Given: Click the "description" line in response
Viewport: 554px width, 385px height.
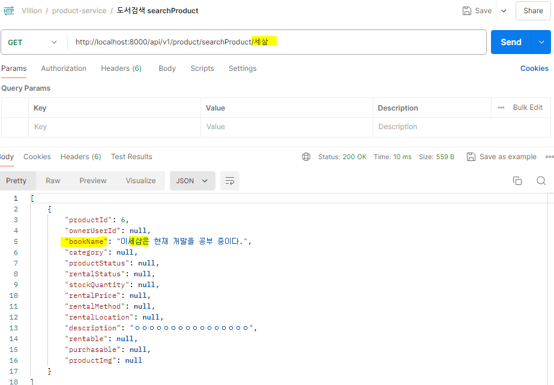Looking at the screenshot, I should (x=161, y=328).
